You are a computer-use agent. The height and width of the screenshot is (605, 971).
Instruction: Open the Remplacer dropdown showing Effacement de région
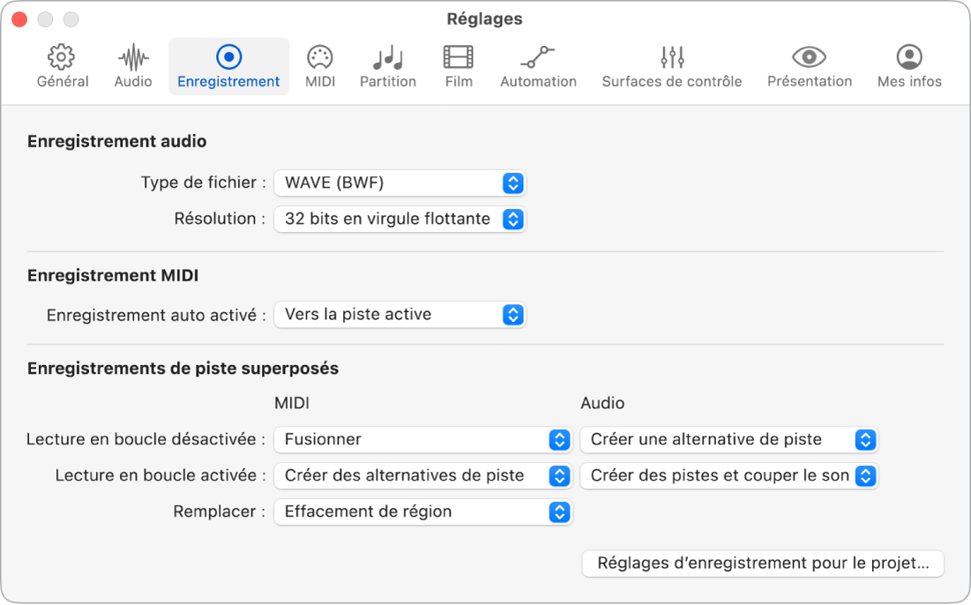click(422, 512)
